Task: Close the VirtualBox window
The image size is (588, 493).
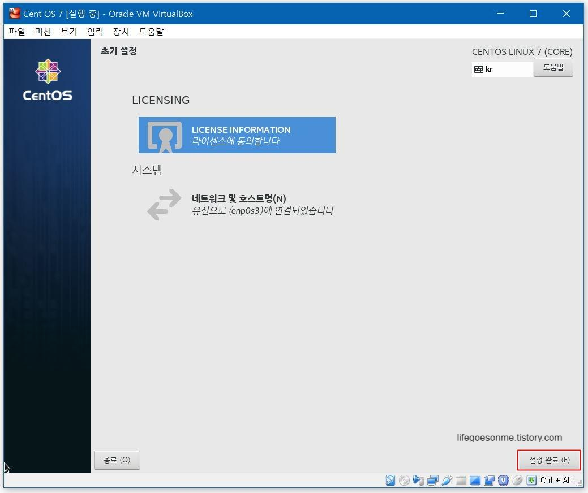Action: pos(566,14)
